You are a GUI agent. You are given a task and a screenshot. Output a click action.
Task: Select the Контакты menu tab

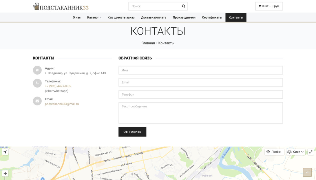(236, 17)
